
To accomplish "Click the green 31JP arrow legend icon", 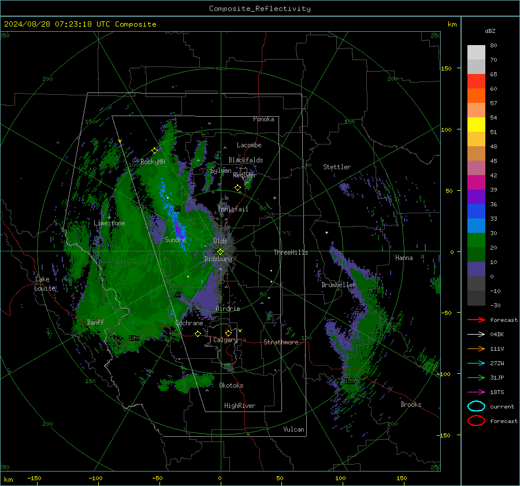I will (476, 377).
